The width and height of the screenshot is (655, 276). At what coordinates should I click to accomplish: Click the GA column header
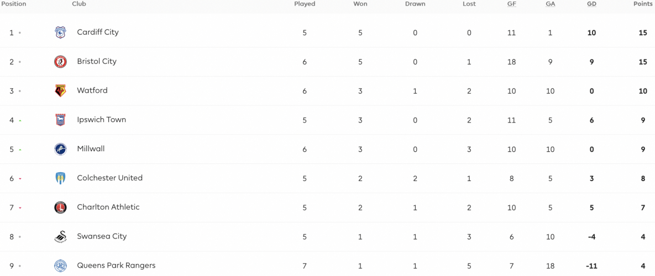click(x=550, y=4)
